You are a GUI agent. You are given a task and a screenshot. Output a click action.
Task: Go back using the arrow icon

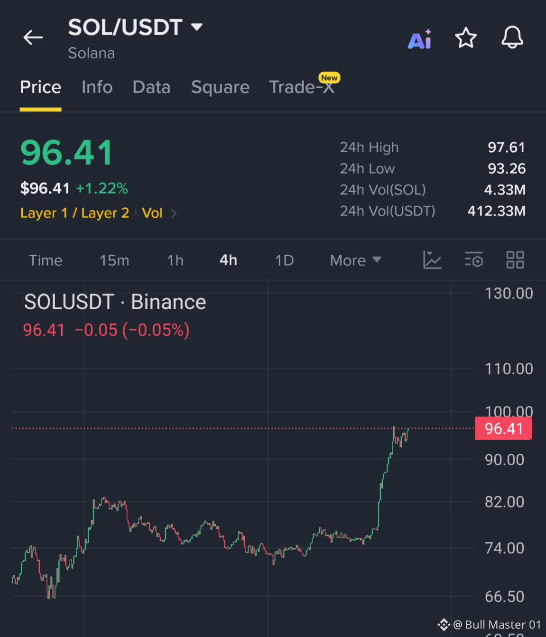click(33, 37)
